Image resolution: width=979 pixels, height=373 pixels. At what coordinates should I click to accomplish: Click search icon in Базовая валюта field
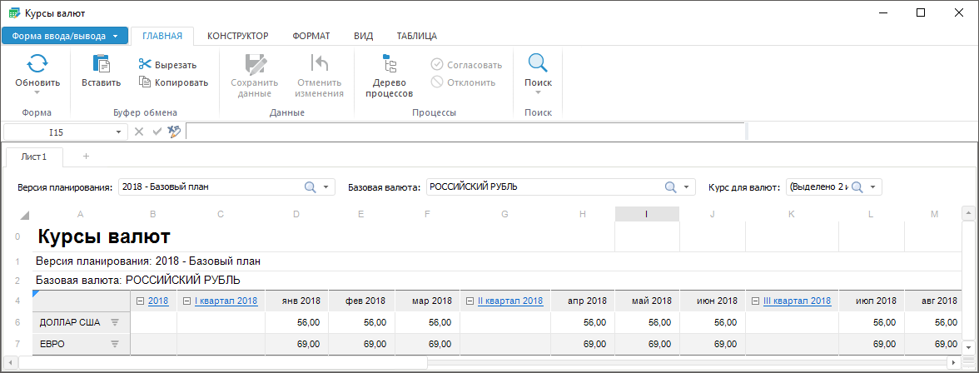(670, 187)
